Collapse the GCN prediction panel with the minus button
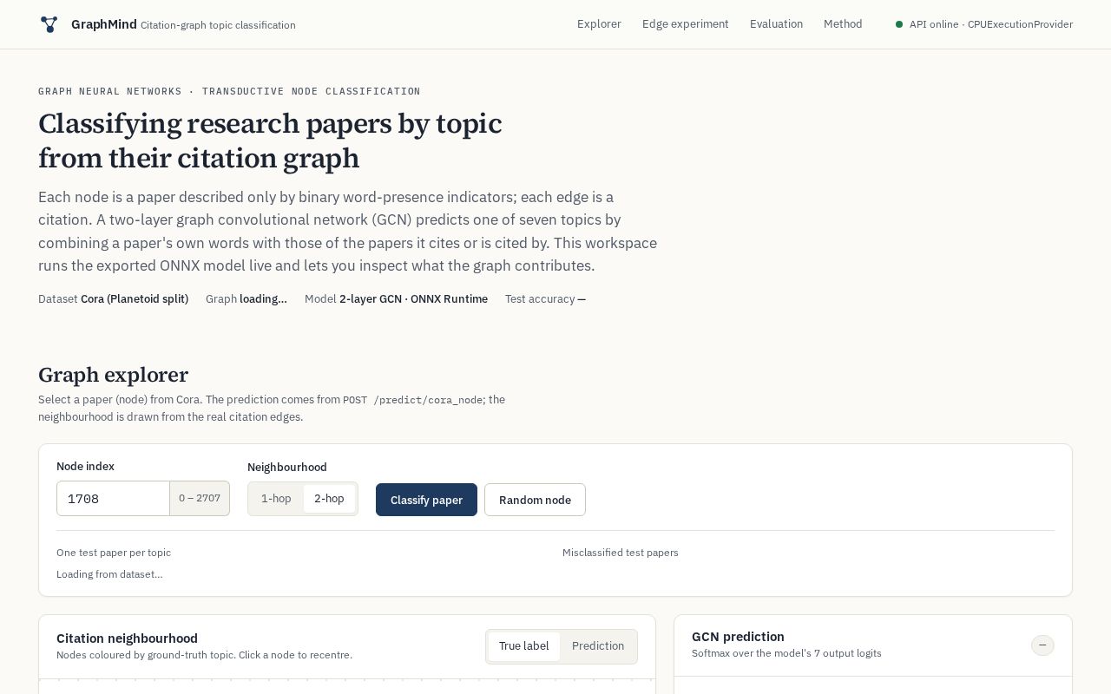The image size is (1111, 694). [1042, 645]
